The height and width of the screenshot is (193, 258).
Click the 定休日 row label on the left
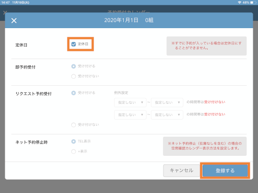point(21,45)
